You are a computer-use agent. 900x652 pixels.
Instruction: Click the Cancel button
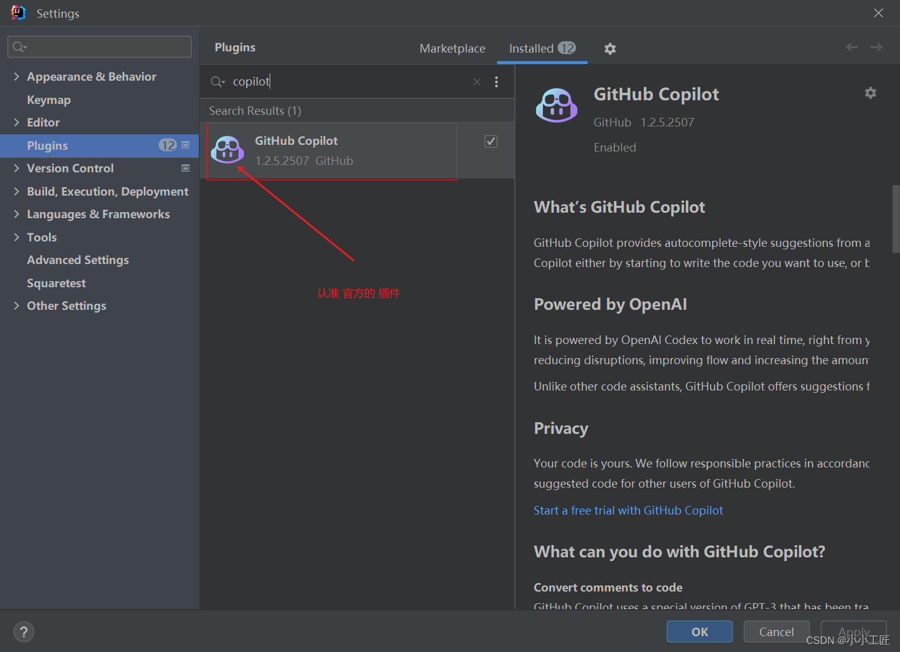(776, 632)
